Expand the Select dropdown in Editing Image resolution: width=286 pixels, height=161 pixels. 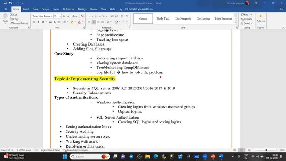[x=246, y=23]
